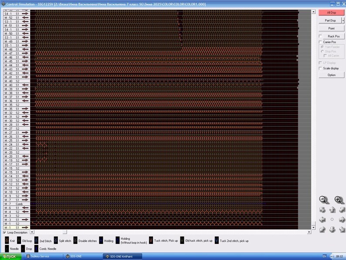Click the center circle between pan arrows
Image resolution: width=346 pixels, height=260 pixels.
point(332,219)
